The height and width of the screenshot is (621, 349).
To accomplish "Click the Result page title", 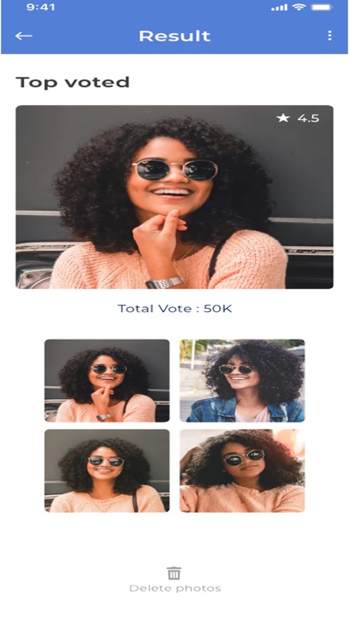I will (174, 36).
